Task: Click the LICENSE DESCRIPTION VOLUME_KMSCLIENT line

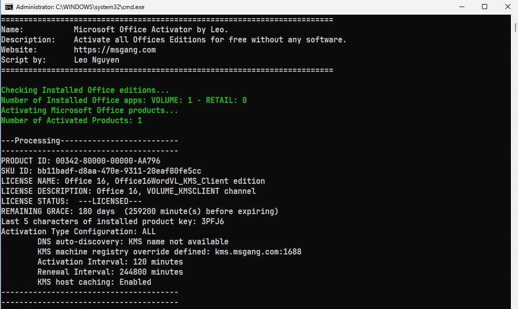Action: (128, 191)
